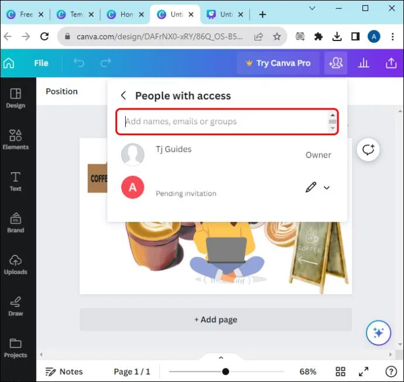Go to Canva home via house icon
Image resolution: width=404 pixels, height=382 pixels.
point(9,63)
